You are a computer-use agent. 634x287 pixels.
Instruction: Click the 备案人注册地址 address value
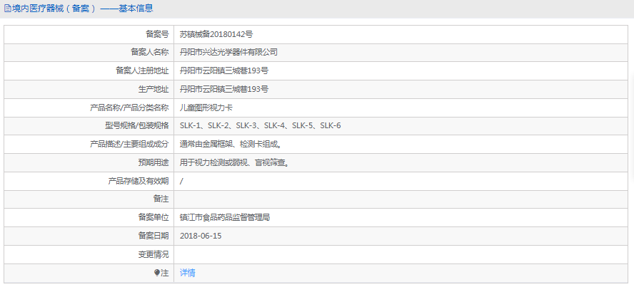click(224, 71)
